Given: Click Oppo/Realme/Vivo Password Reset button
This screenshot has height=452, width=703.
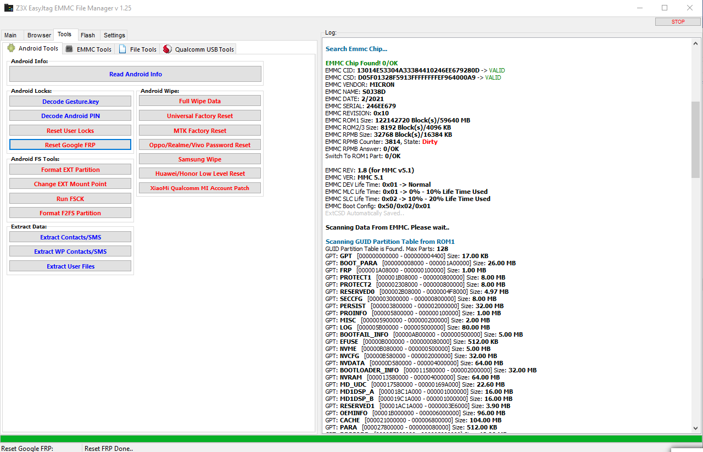Looking at the screenshot, I should coord(200,145).
